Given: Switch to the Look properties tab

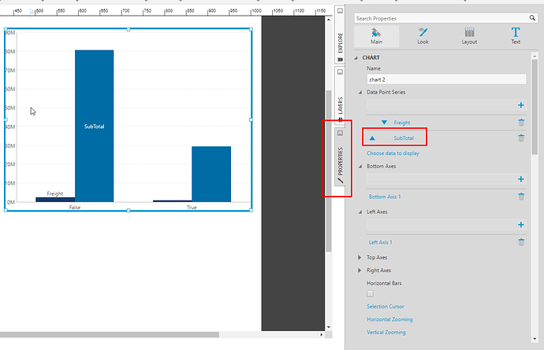Looking at the screenshot, I should pos(423,36).
